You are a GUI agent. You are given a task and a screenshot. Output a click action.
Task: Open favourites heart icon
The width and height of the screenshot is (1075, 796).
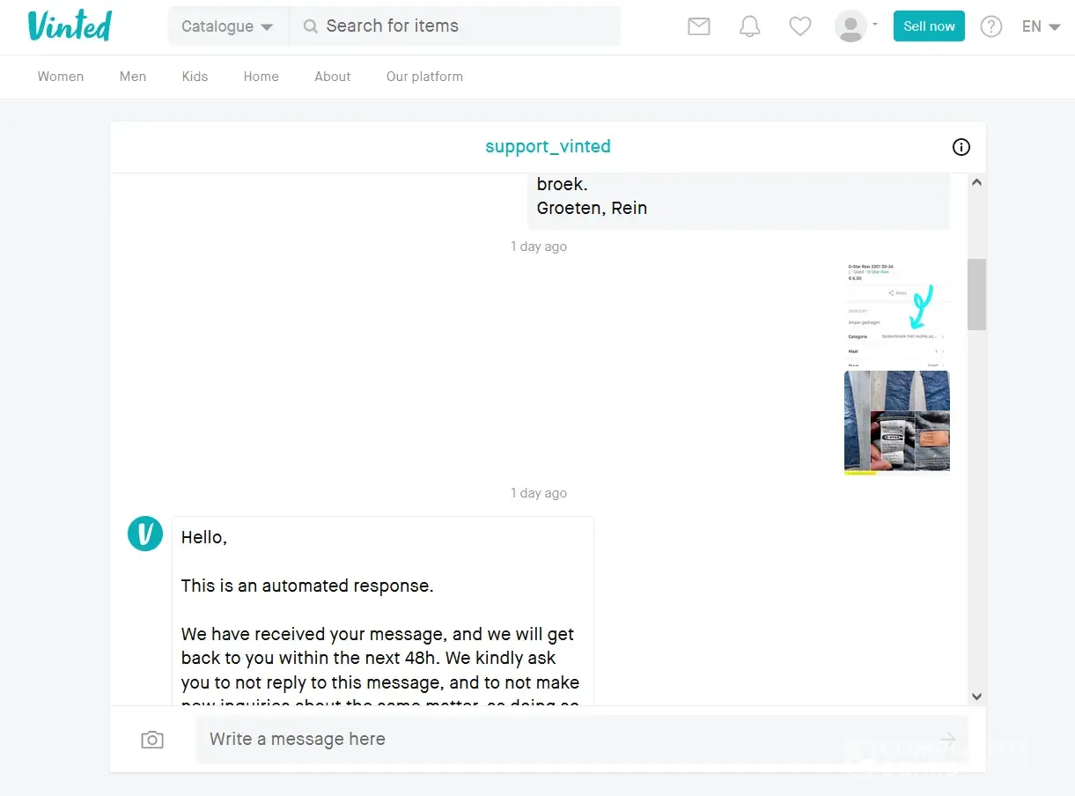click(x=799, y=26)
